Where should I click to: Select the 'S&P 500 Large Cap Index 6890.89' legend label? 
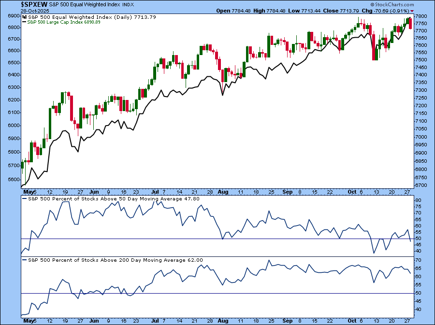(60, 23)
